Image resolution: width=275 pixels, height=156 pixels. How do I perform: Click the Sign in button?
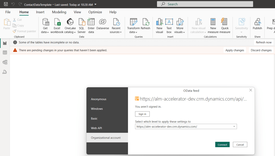tap(142, 114)
